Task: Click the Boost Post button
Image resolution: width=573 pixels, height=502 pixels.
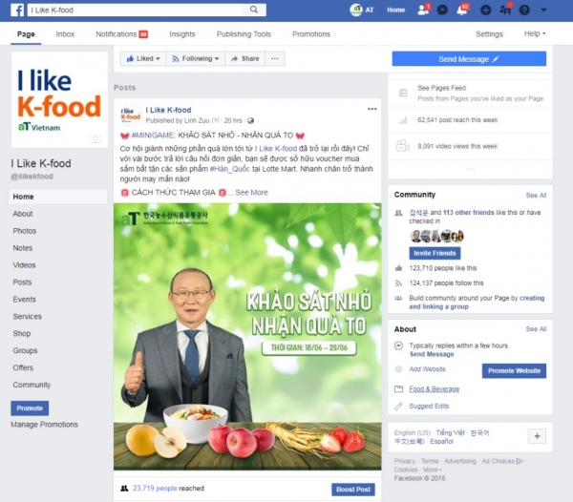Action: (353, 490)
